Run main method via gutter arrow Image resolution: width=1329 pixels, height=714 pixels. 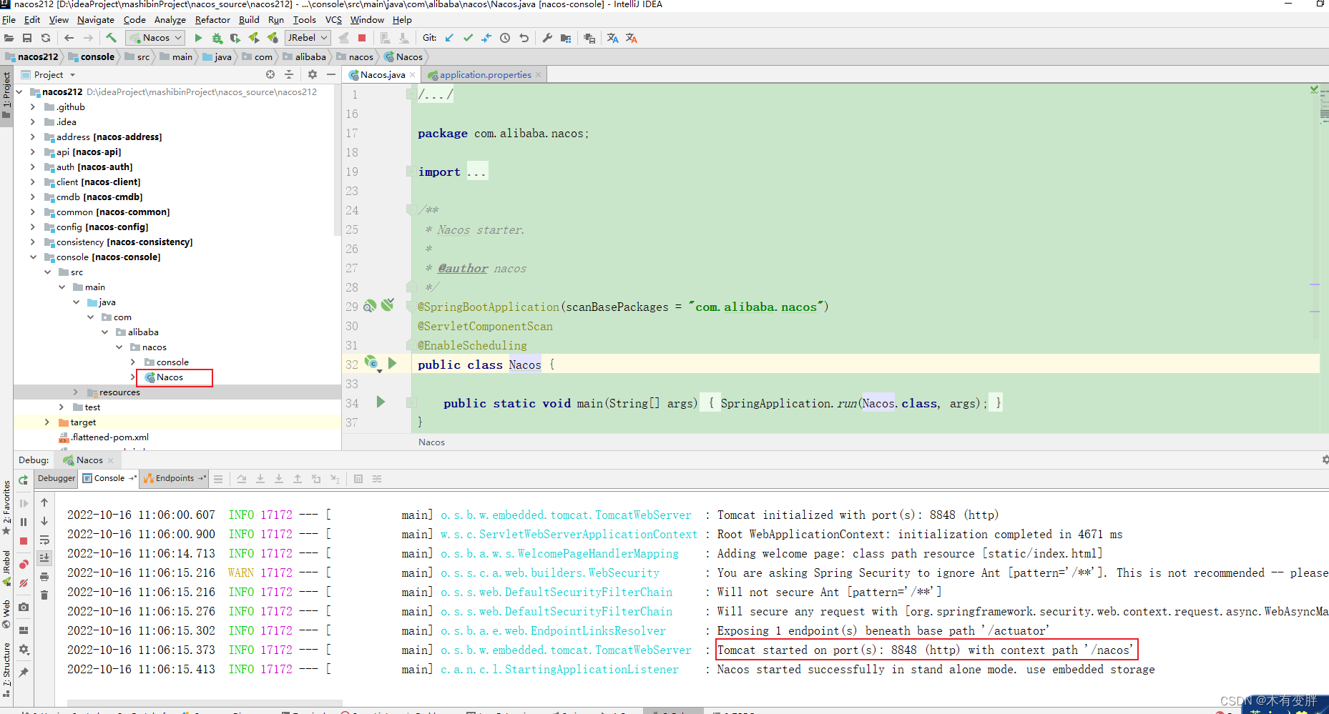[381, 402]
